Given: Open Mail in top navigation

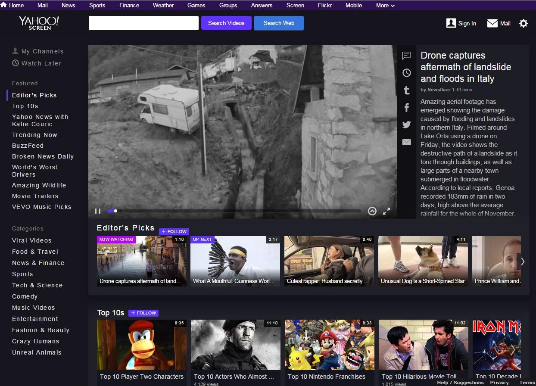Looking at the screenshot, I should tap(43, 5).
